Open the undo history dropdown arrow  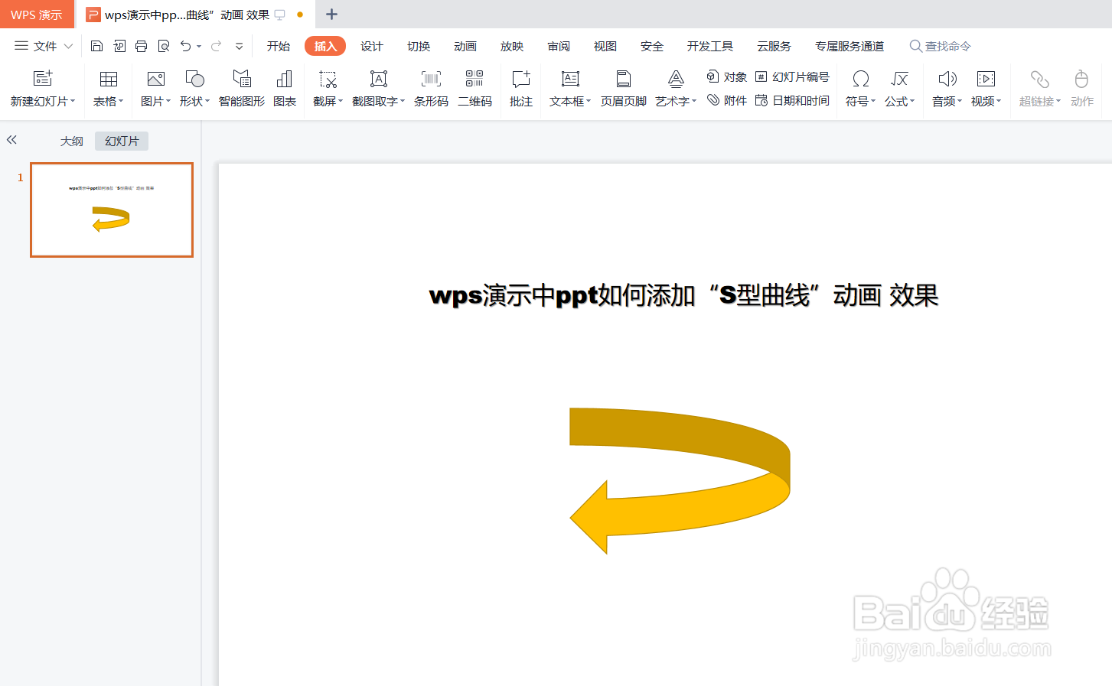coord(199,46)
